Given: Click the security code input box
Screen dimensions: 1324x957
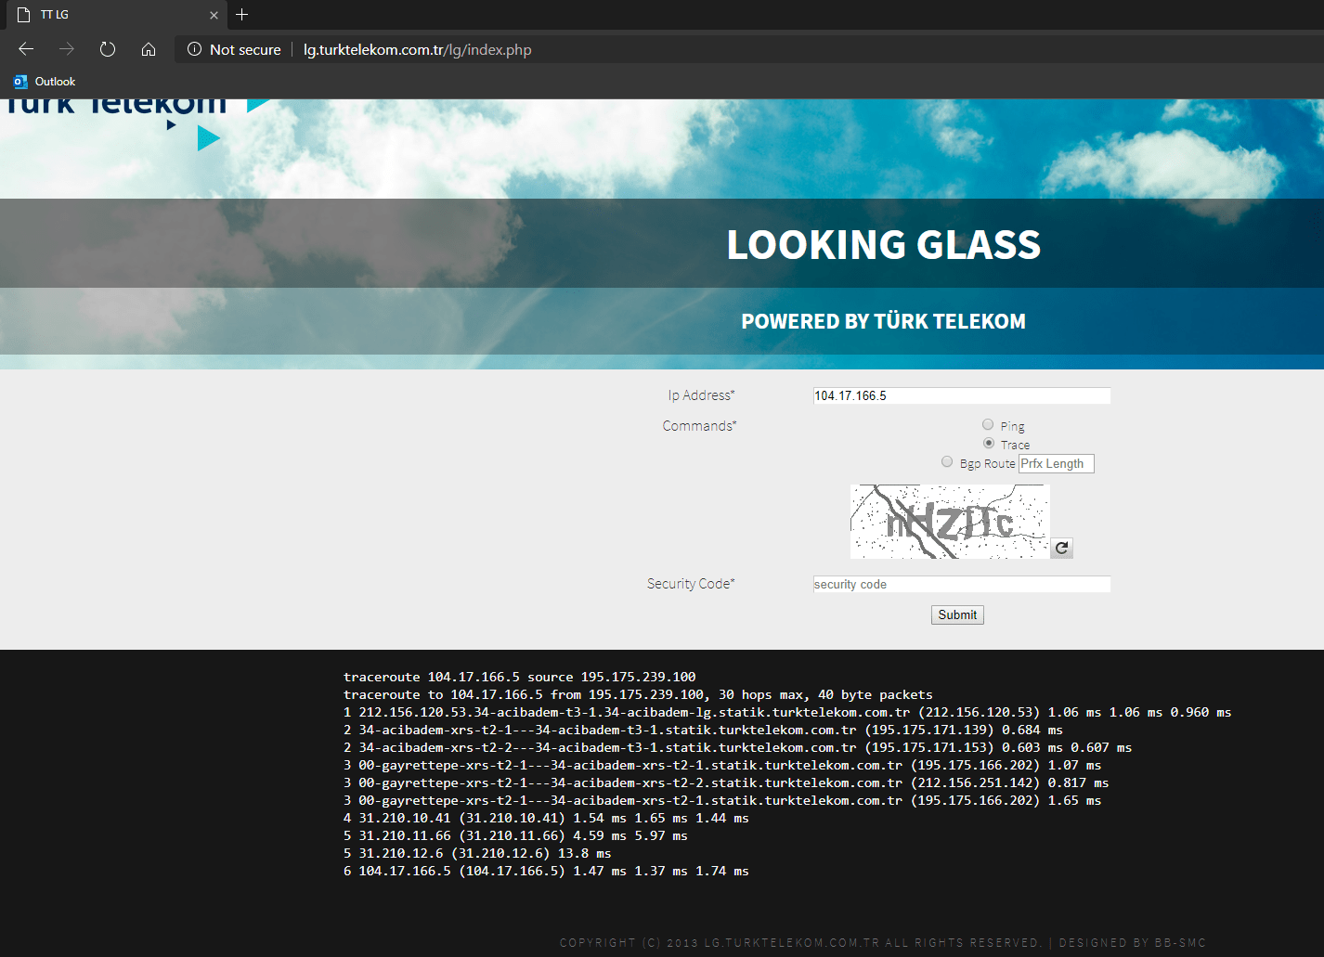Looking at the screenshot, I should pyautogui.click(x=962, y=584).
